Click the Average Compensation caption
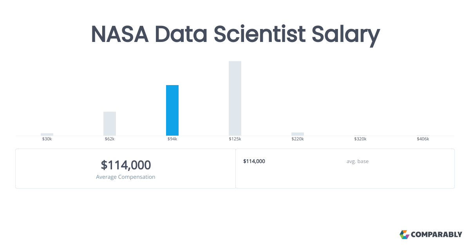 click(126, 177)
